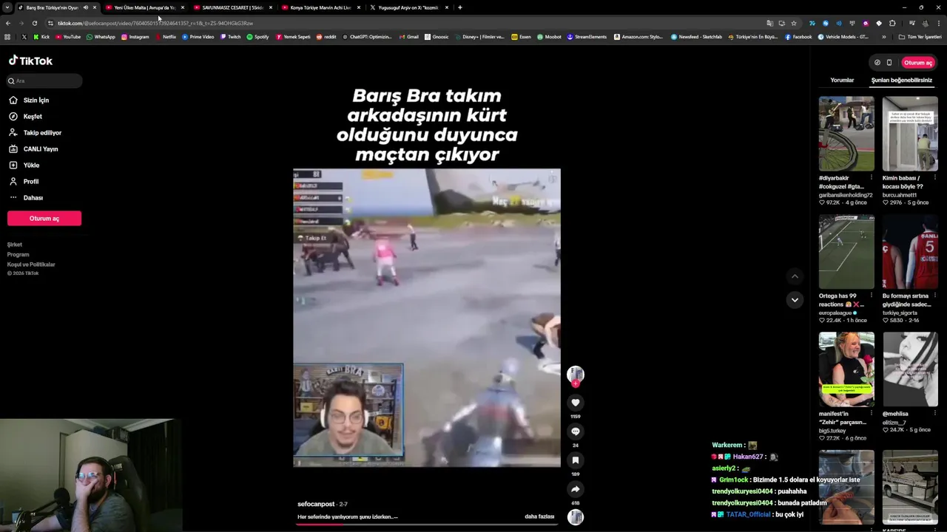Open the StreamElements bookmark
Viewport: 947px width, 532px height.
[x=587, y=36]
